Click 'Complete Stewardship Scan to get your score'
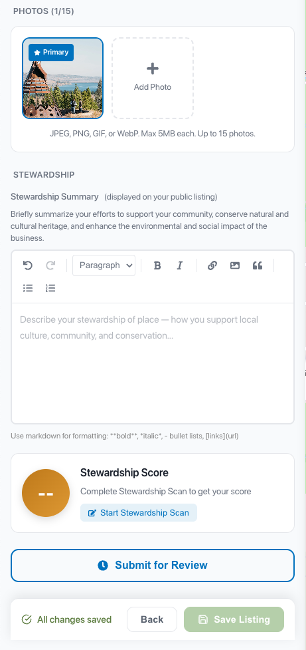The image size is (306, 650). pos(166,492)
